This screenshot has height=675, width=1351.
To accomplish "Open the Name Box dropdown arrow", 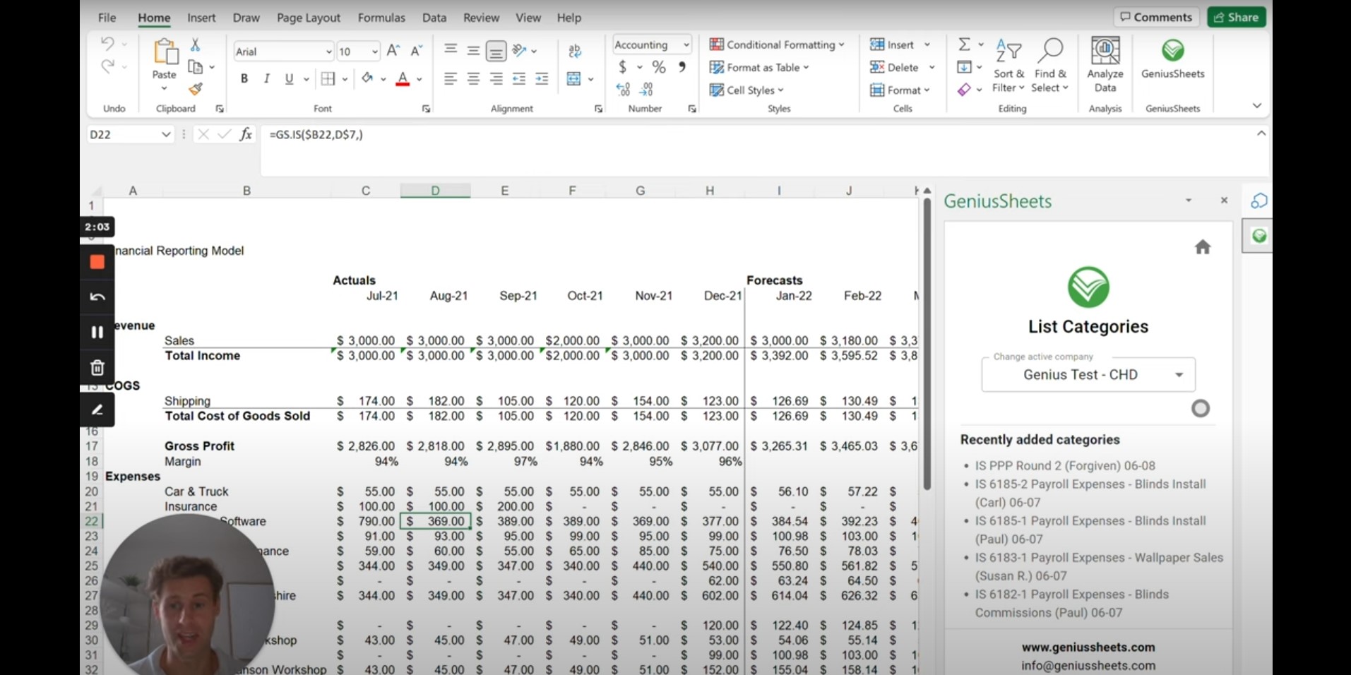I will click(166, 134).
